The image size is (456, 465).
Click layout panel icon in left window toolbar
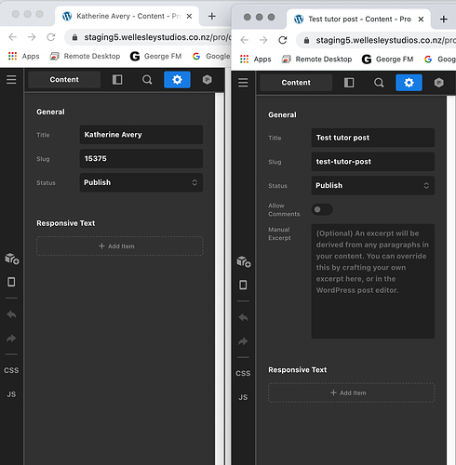tap(117, 80)
